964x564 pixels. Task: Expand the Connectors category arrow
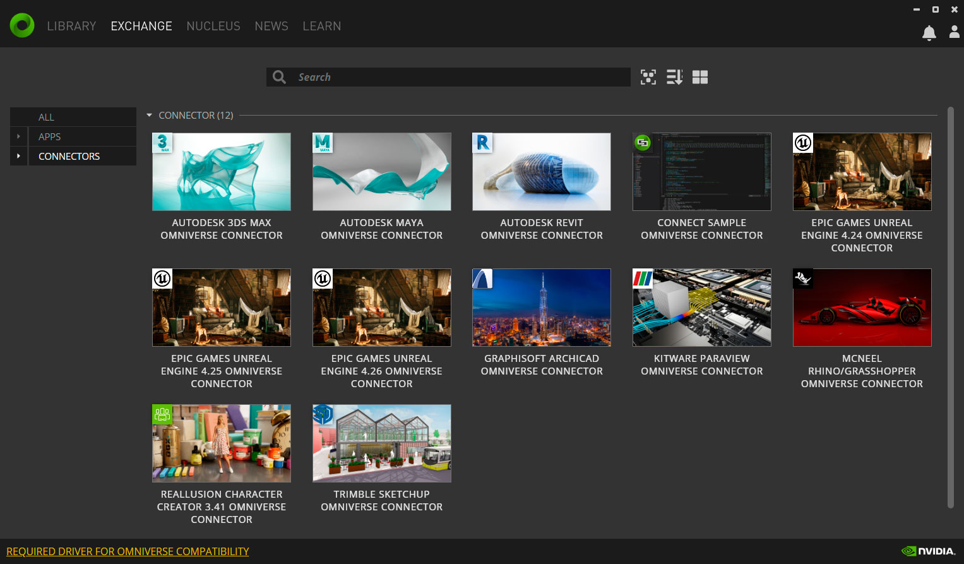19,156
